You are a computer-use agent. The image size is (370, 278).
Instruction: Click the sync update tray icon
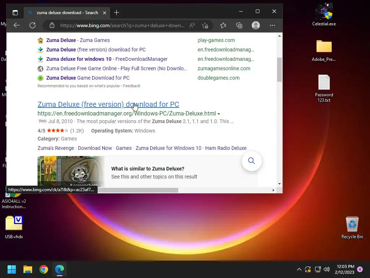pyautogui.click(x=308, y=269)
